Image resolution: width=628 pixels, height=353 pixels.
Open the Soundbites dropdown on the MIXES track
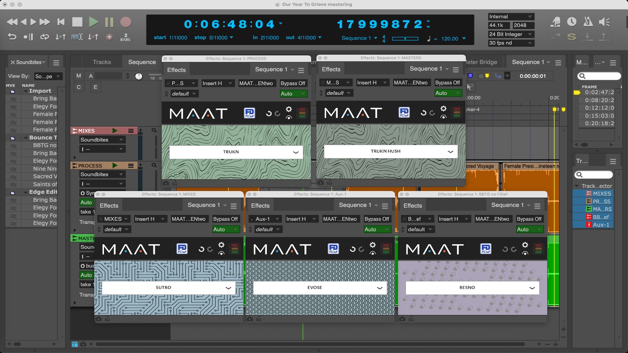tap(102, 139)
